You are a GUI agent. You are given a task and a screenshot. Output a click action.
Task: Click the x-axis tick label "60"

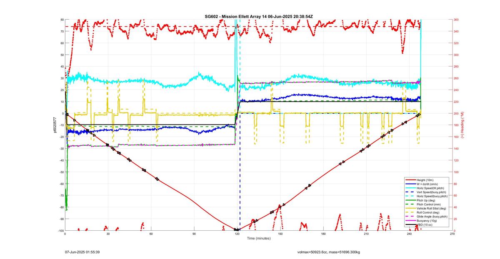[x=151, y=234]
